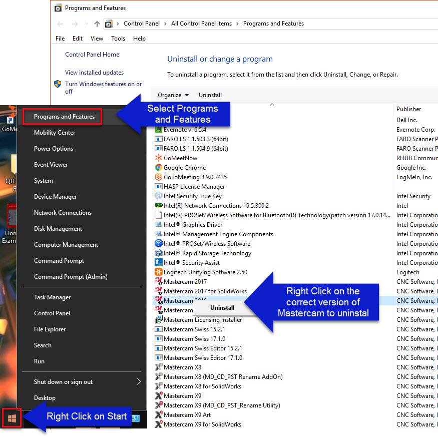Click the Mastercam X9 Art icon
This screenshot has height=438, width=438.
pyautogui.click(x=158, y=414)
